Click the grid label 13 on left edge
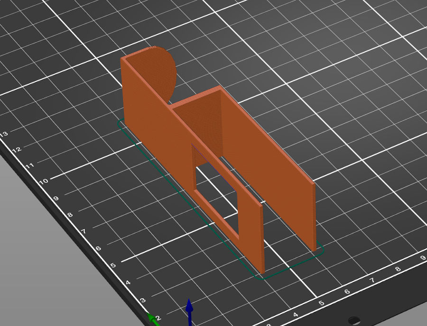The height and width of the screenshot is (326, 427). (4, 134)
